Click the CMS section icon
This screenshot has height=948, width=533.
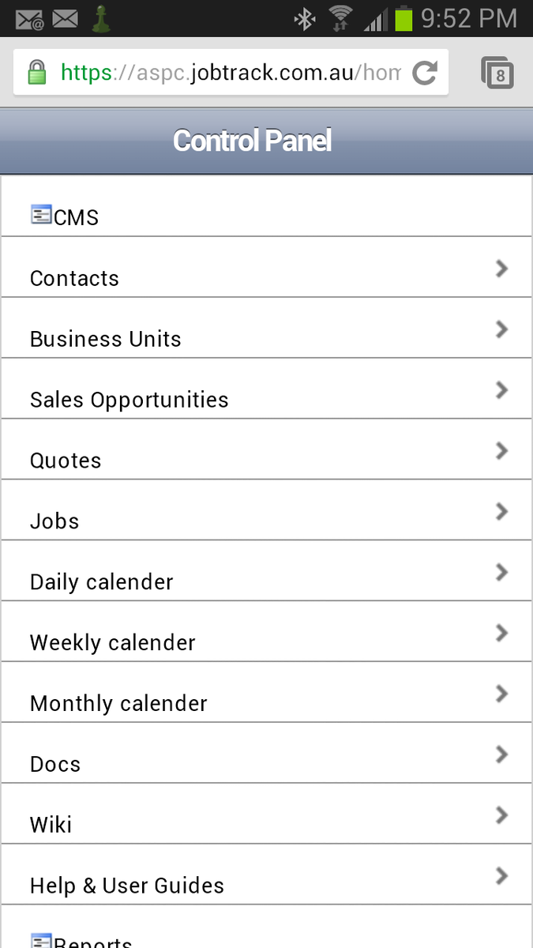(x=41, y=214)
